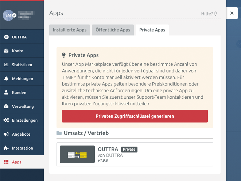Select the Private Apps tab
The height and width of the screenshot is (181, 241).
point(152,30)
